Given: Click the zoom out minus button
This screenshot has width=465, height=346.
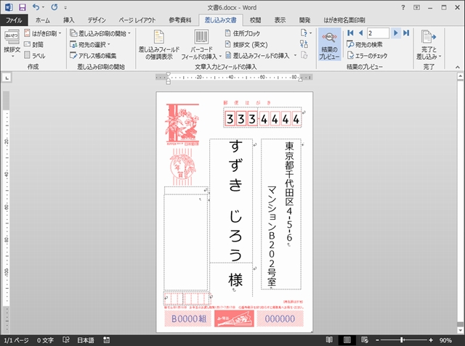Looking at the screenshot, I should (377, 340).
